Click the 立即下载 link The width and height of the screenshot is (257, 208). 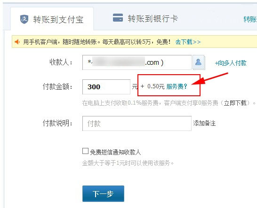tap(235, 103)
